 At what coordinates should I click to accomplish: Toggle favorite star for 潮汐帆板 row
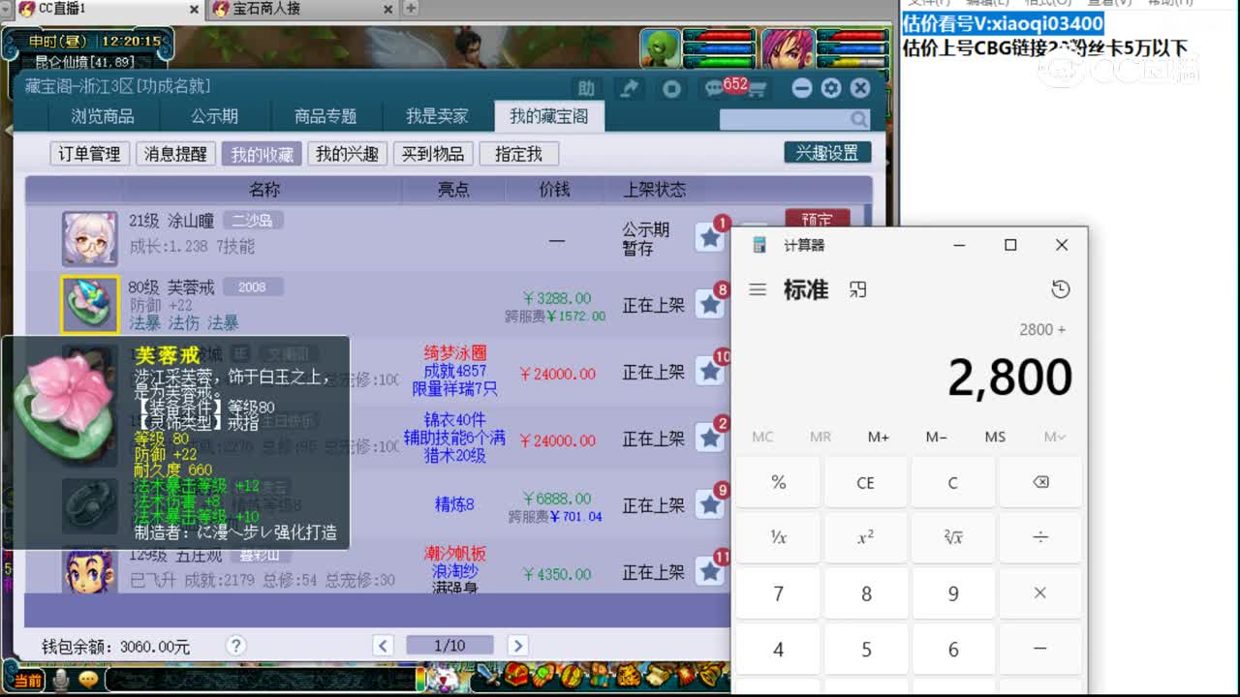pos(710,571)
